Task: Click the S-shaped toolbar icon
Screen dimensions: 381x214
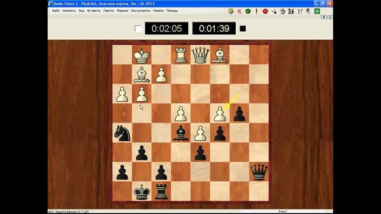Action: 308,11
